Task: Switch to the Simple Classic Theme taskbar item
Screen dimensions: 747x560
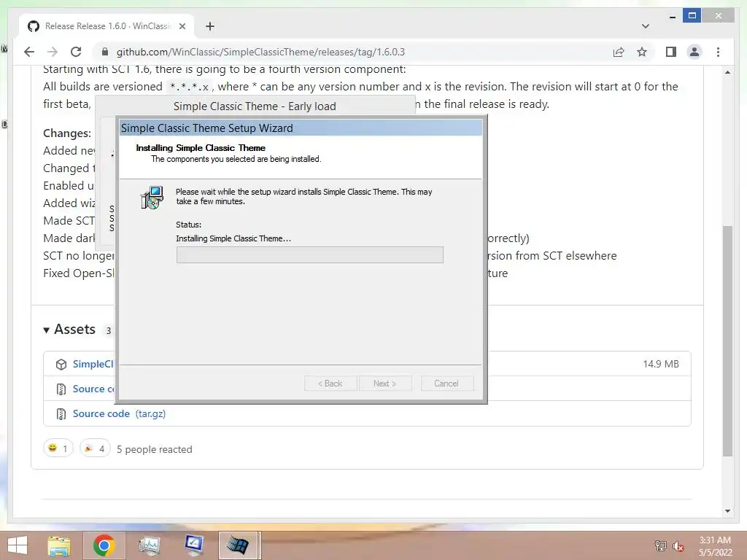Action: 239,545
